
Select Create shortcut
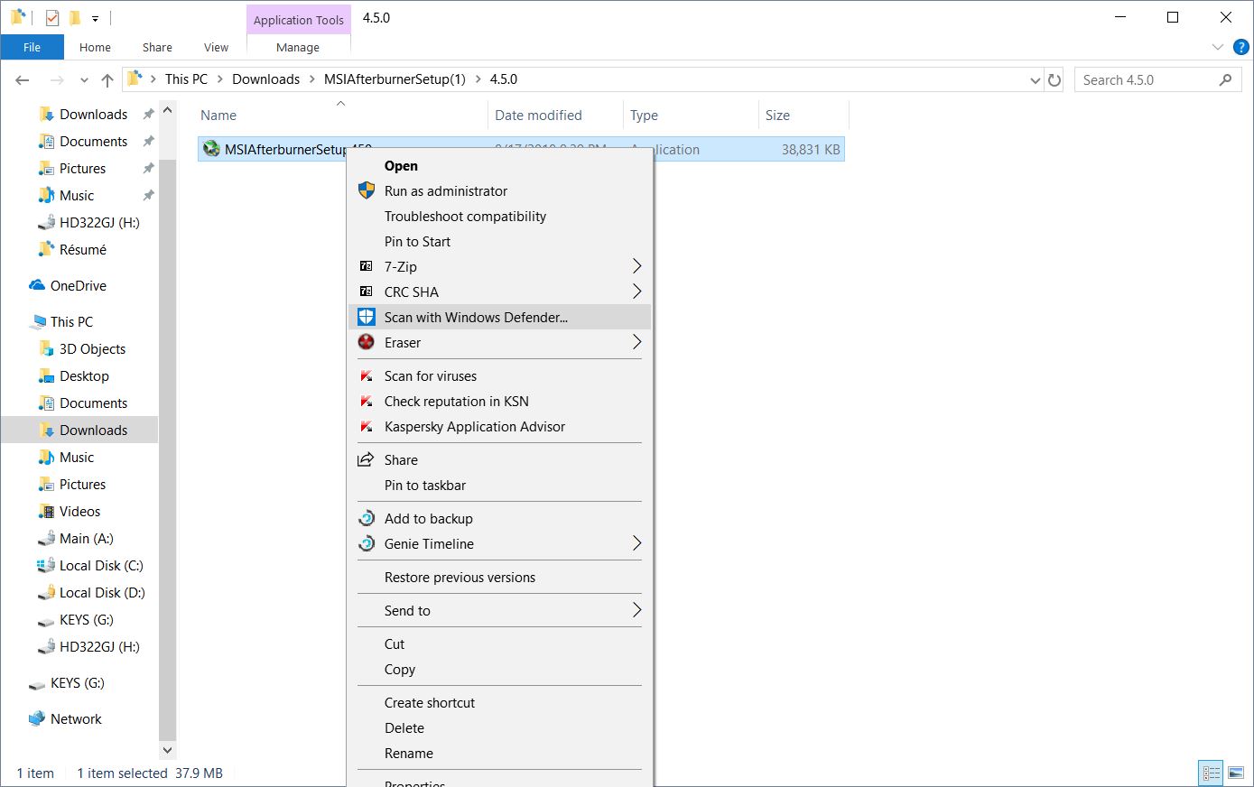pos(430,702)
